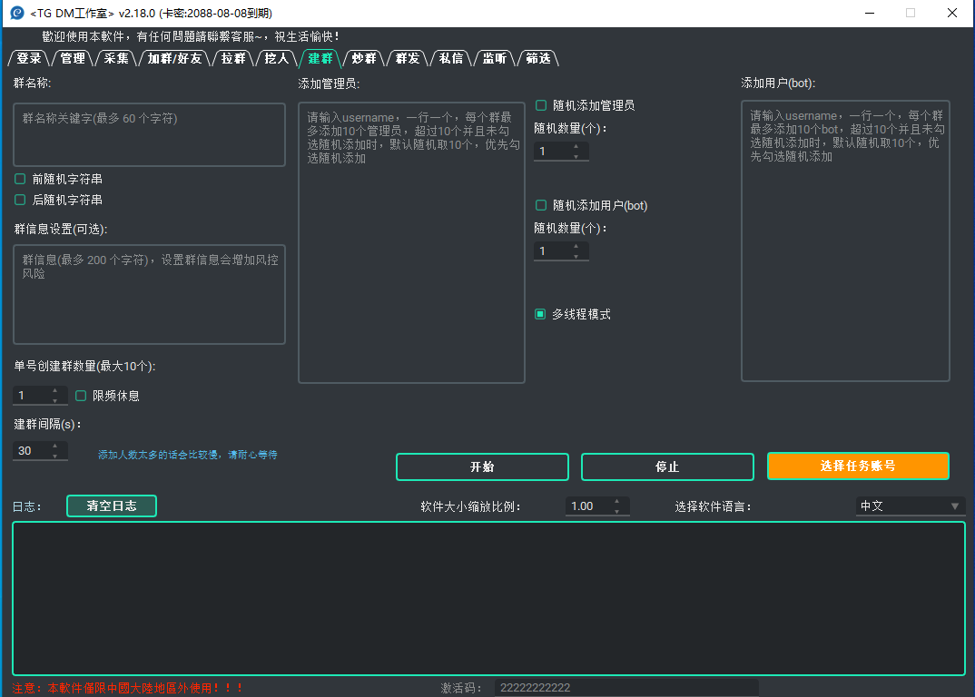Increase random admin count with up arrow
Viewport: 975px width, 697px height.
coord(576,147)
